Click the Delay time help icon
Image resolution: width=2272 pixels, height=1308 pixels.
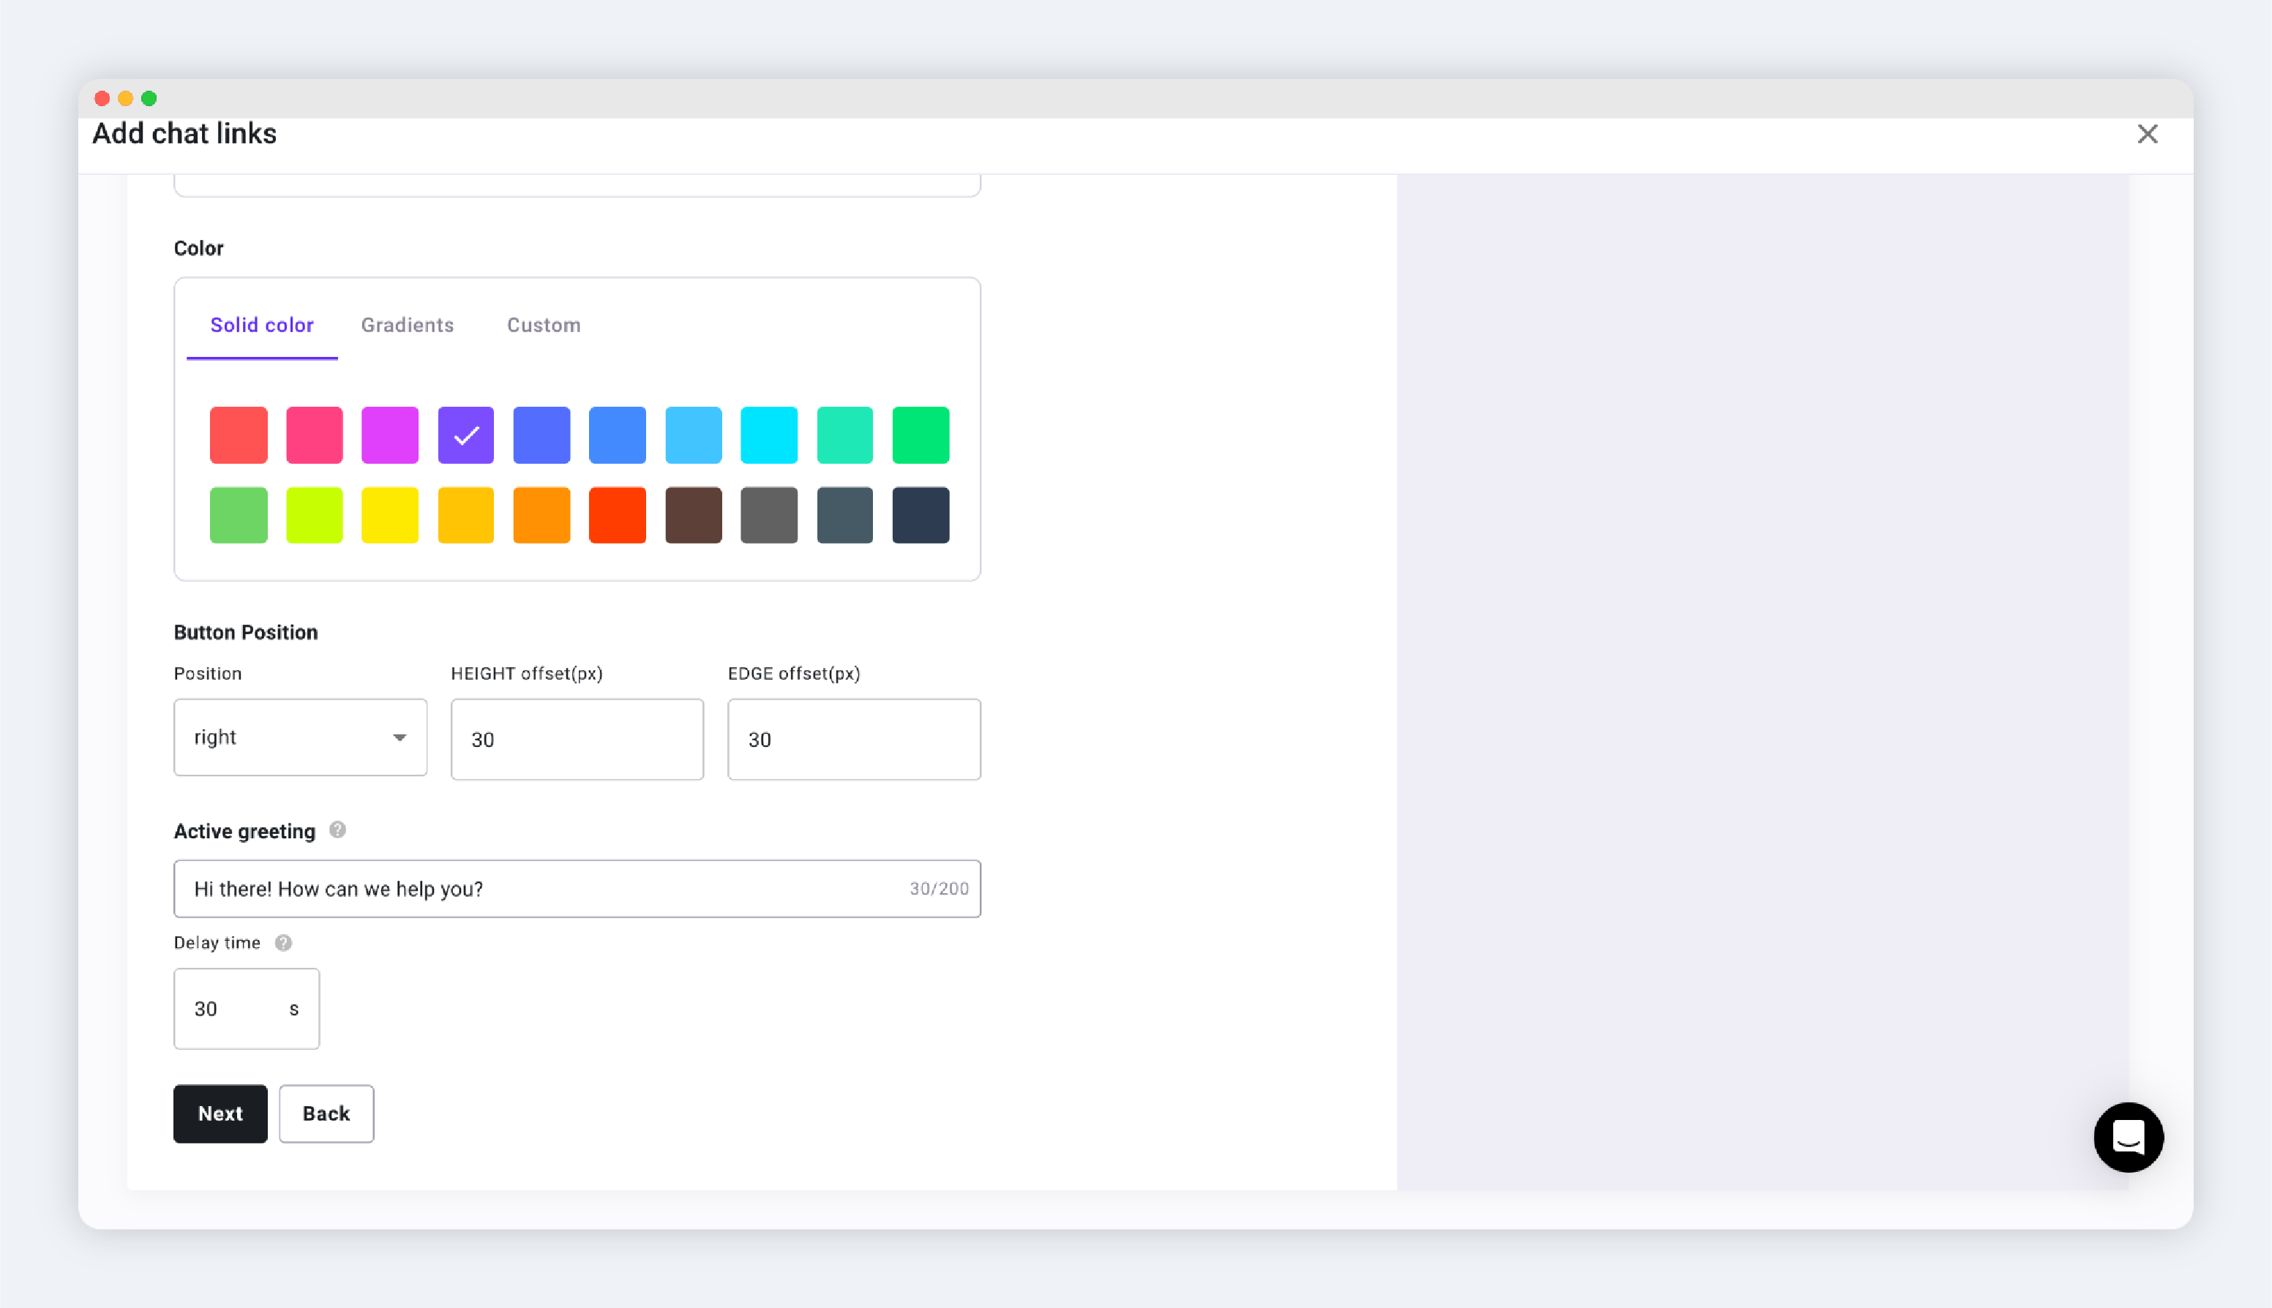(283, 942)
